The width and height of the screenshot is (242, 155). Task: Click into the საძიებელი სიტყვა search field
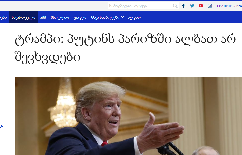pos(140,6)
